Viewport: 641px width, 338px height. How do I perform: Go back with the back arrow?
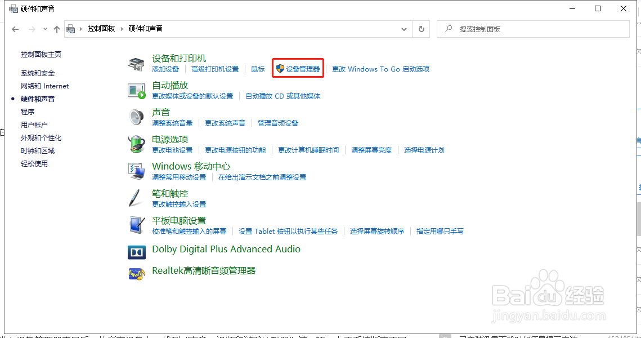coord(15,29)
